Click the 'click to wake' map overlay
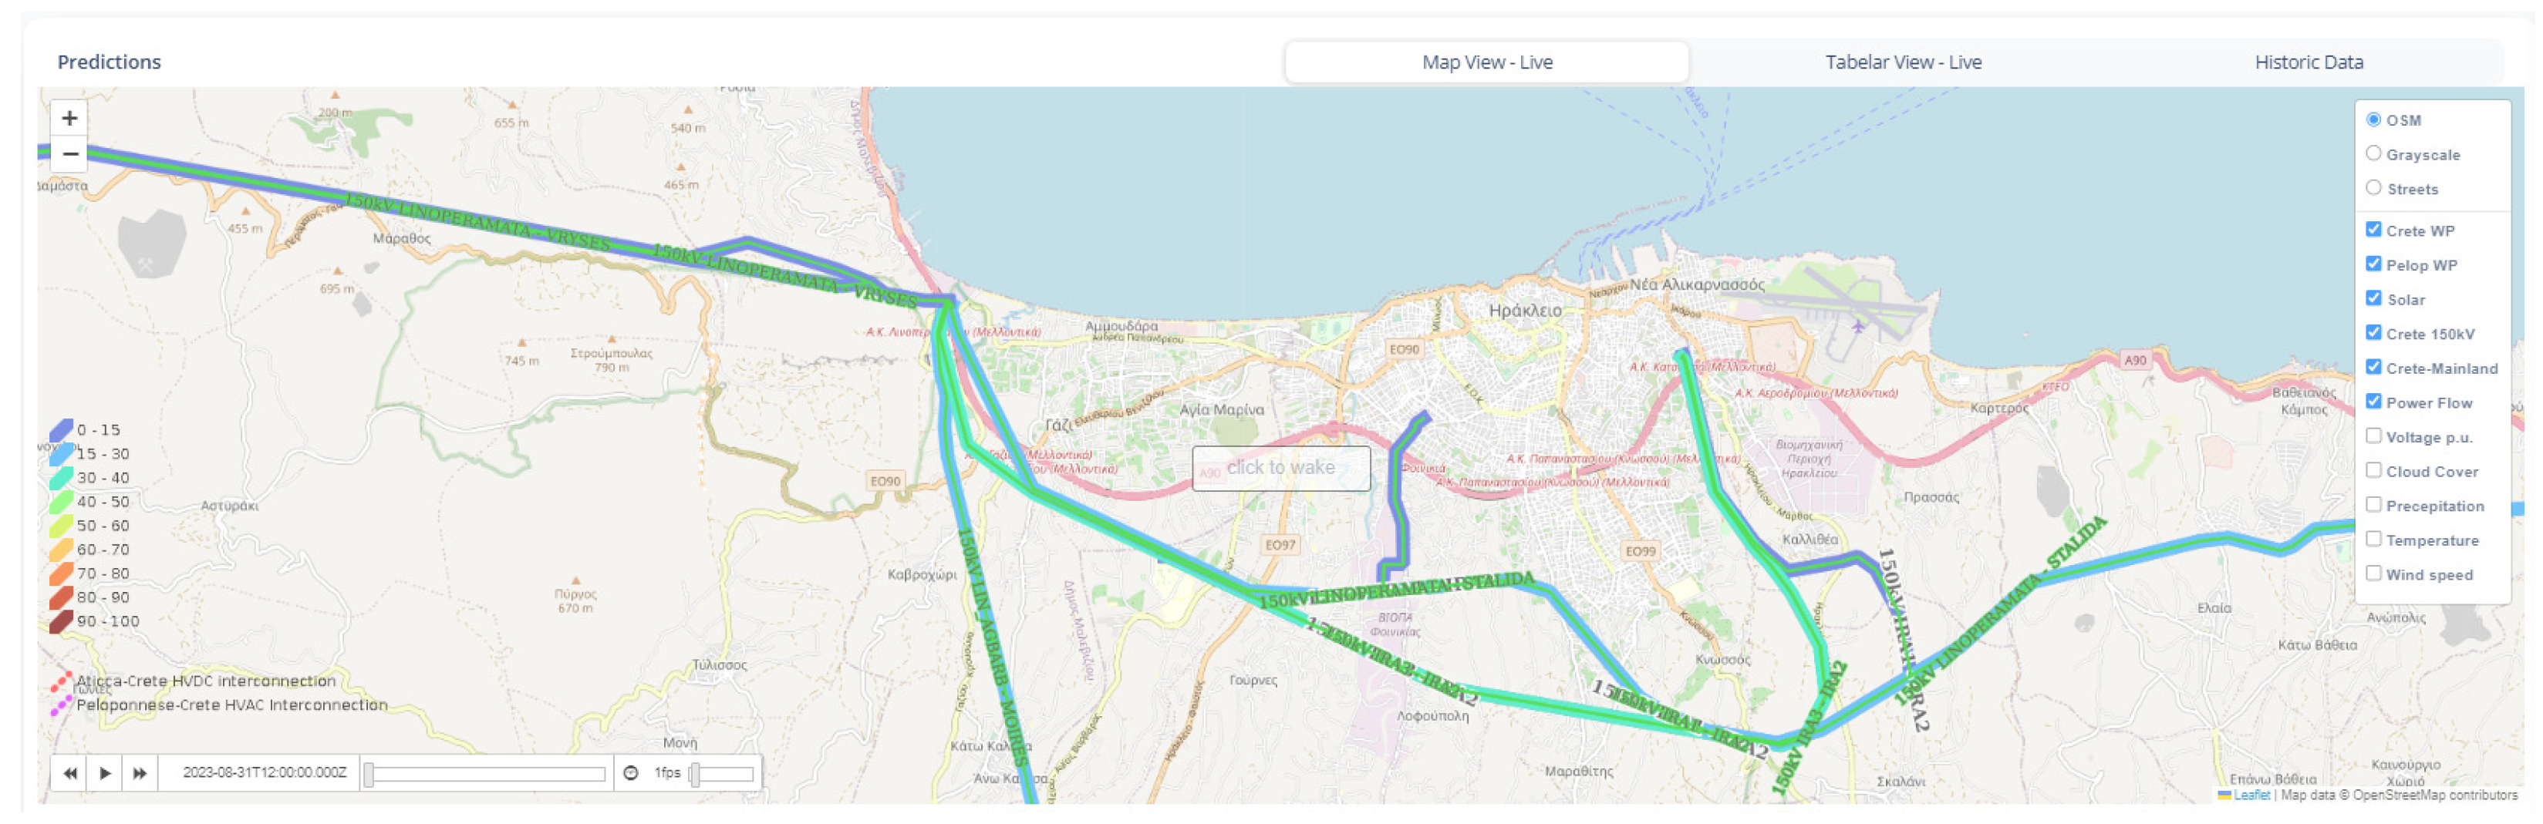 click(1280, 469)
